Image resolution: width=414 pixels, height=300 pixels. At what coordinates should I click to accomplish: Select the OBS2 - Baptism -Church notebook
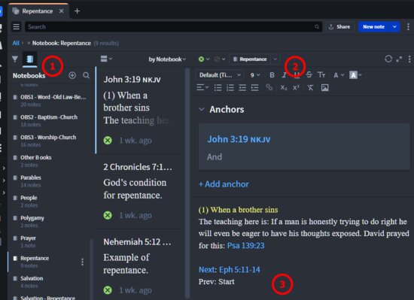(50, 120)
